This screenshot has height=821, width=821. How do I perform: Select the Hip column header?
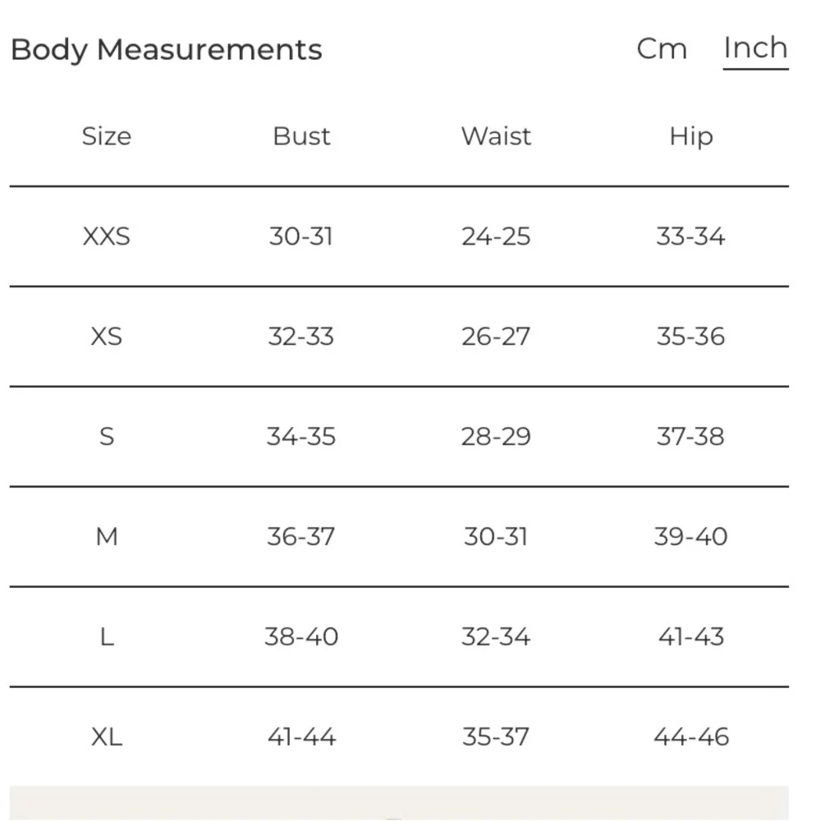(x=691, y=137)
